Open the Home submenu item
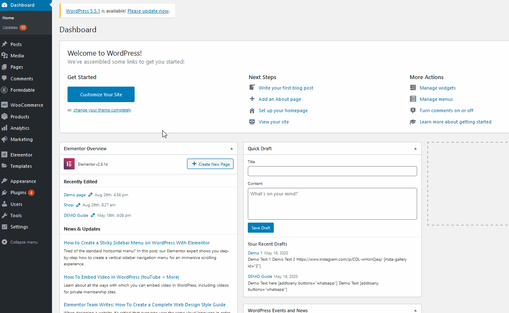 [8, 18]
